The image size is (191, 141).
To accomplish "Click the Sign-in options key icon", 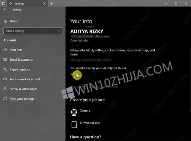I will 5,70.
